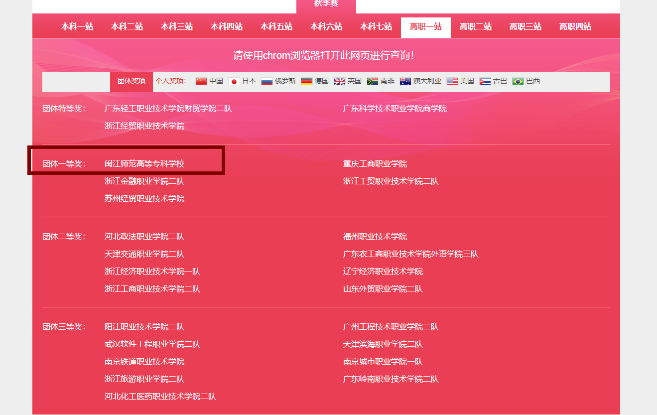657x415 pixels.
Task: Click 重庆工商职业学院 team entry
Action: coord(375,164)
